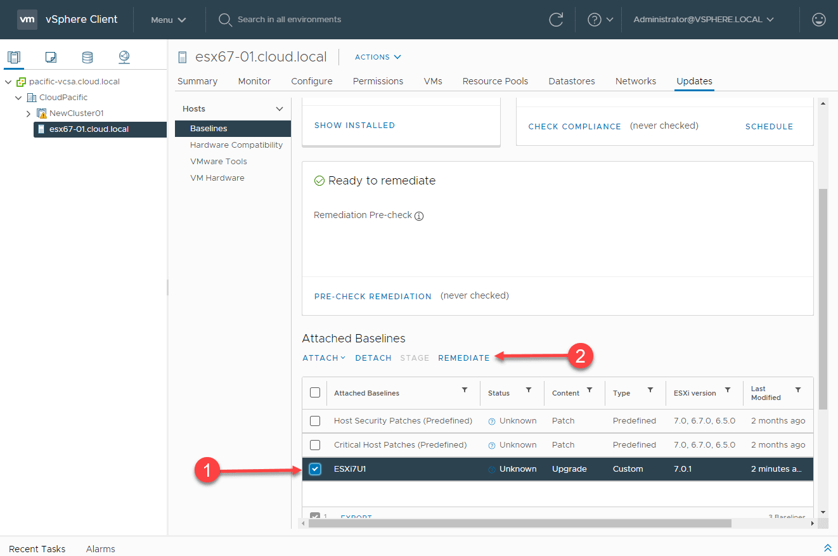Select VMware Tools in sidebar
This screenshot has height=556, width=838.
[x=219, y=162]
